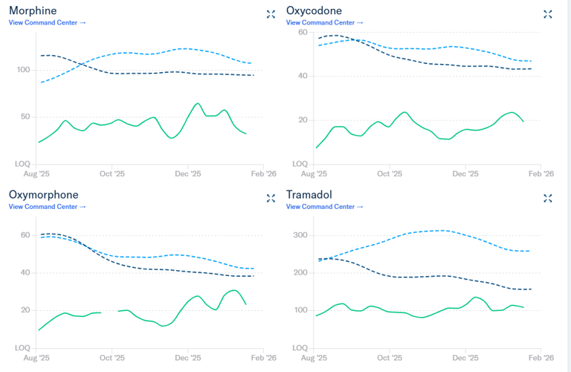
Task: Open View Command Center link under Oxycodone
Action: pyautogui.click(x=325, y=22)
